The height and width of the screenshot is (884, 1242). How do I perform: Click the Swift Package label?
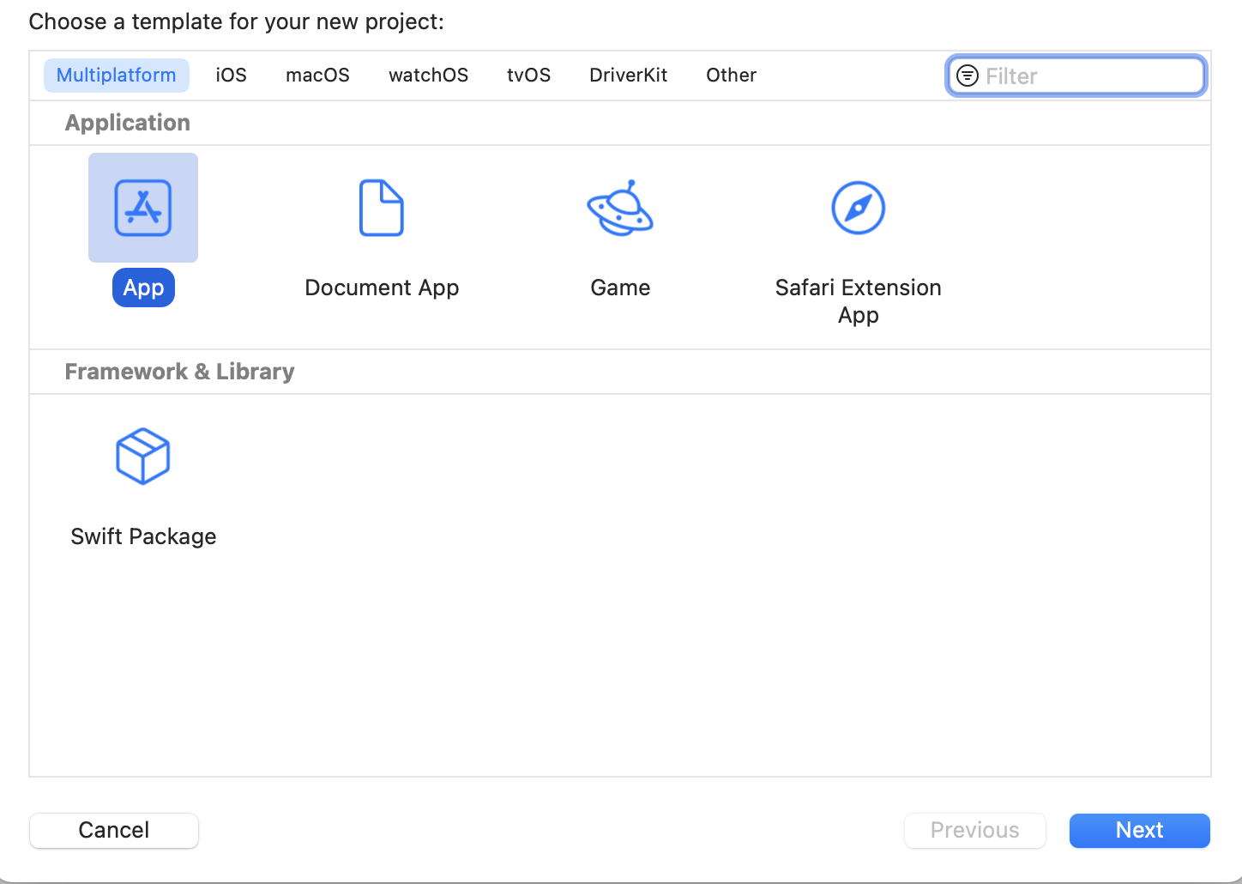coord(143,536)
